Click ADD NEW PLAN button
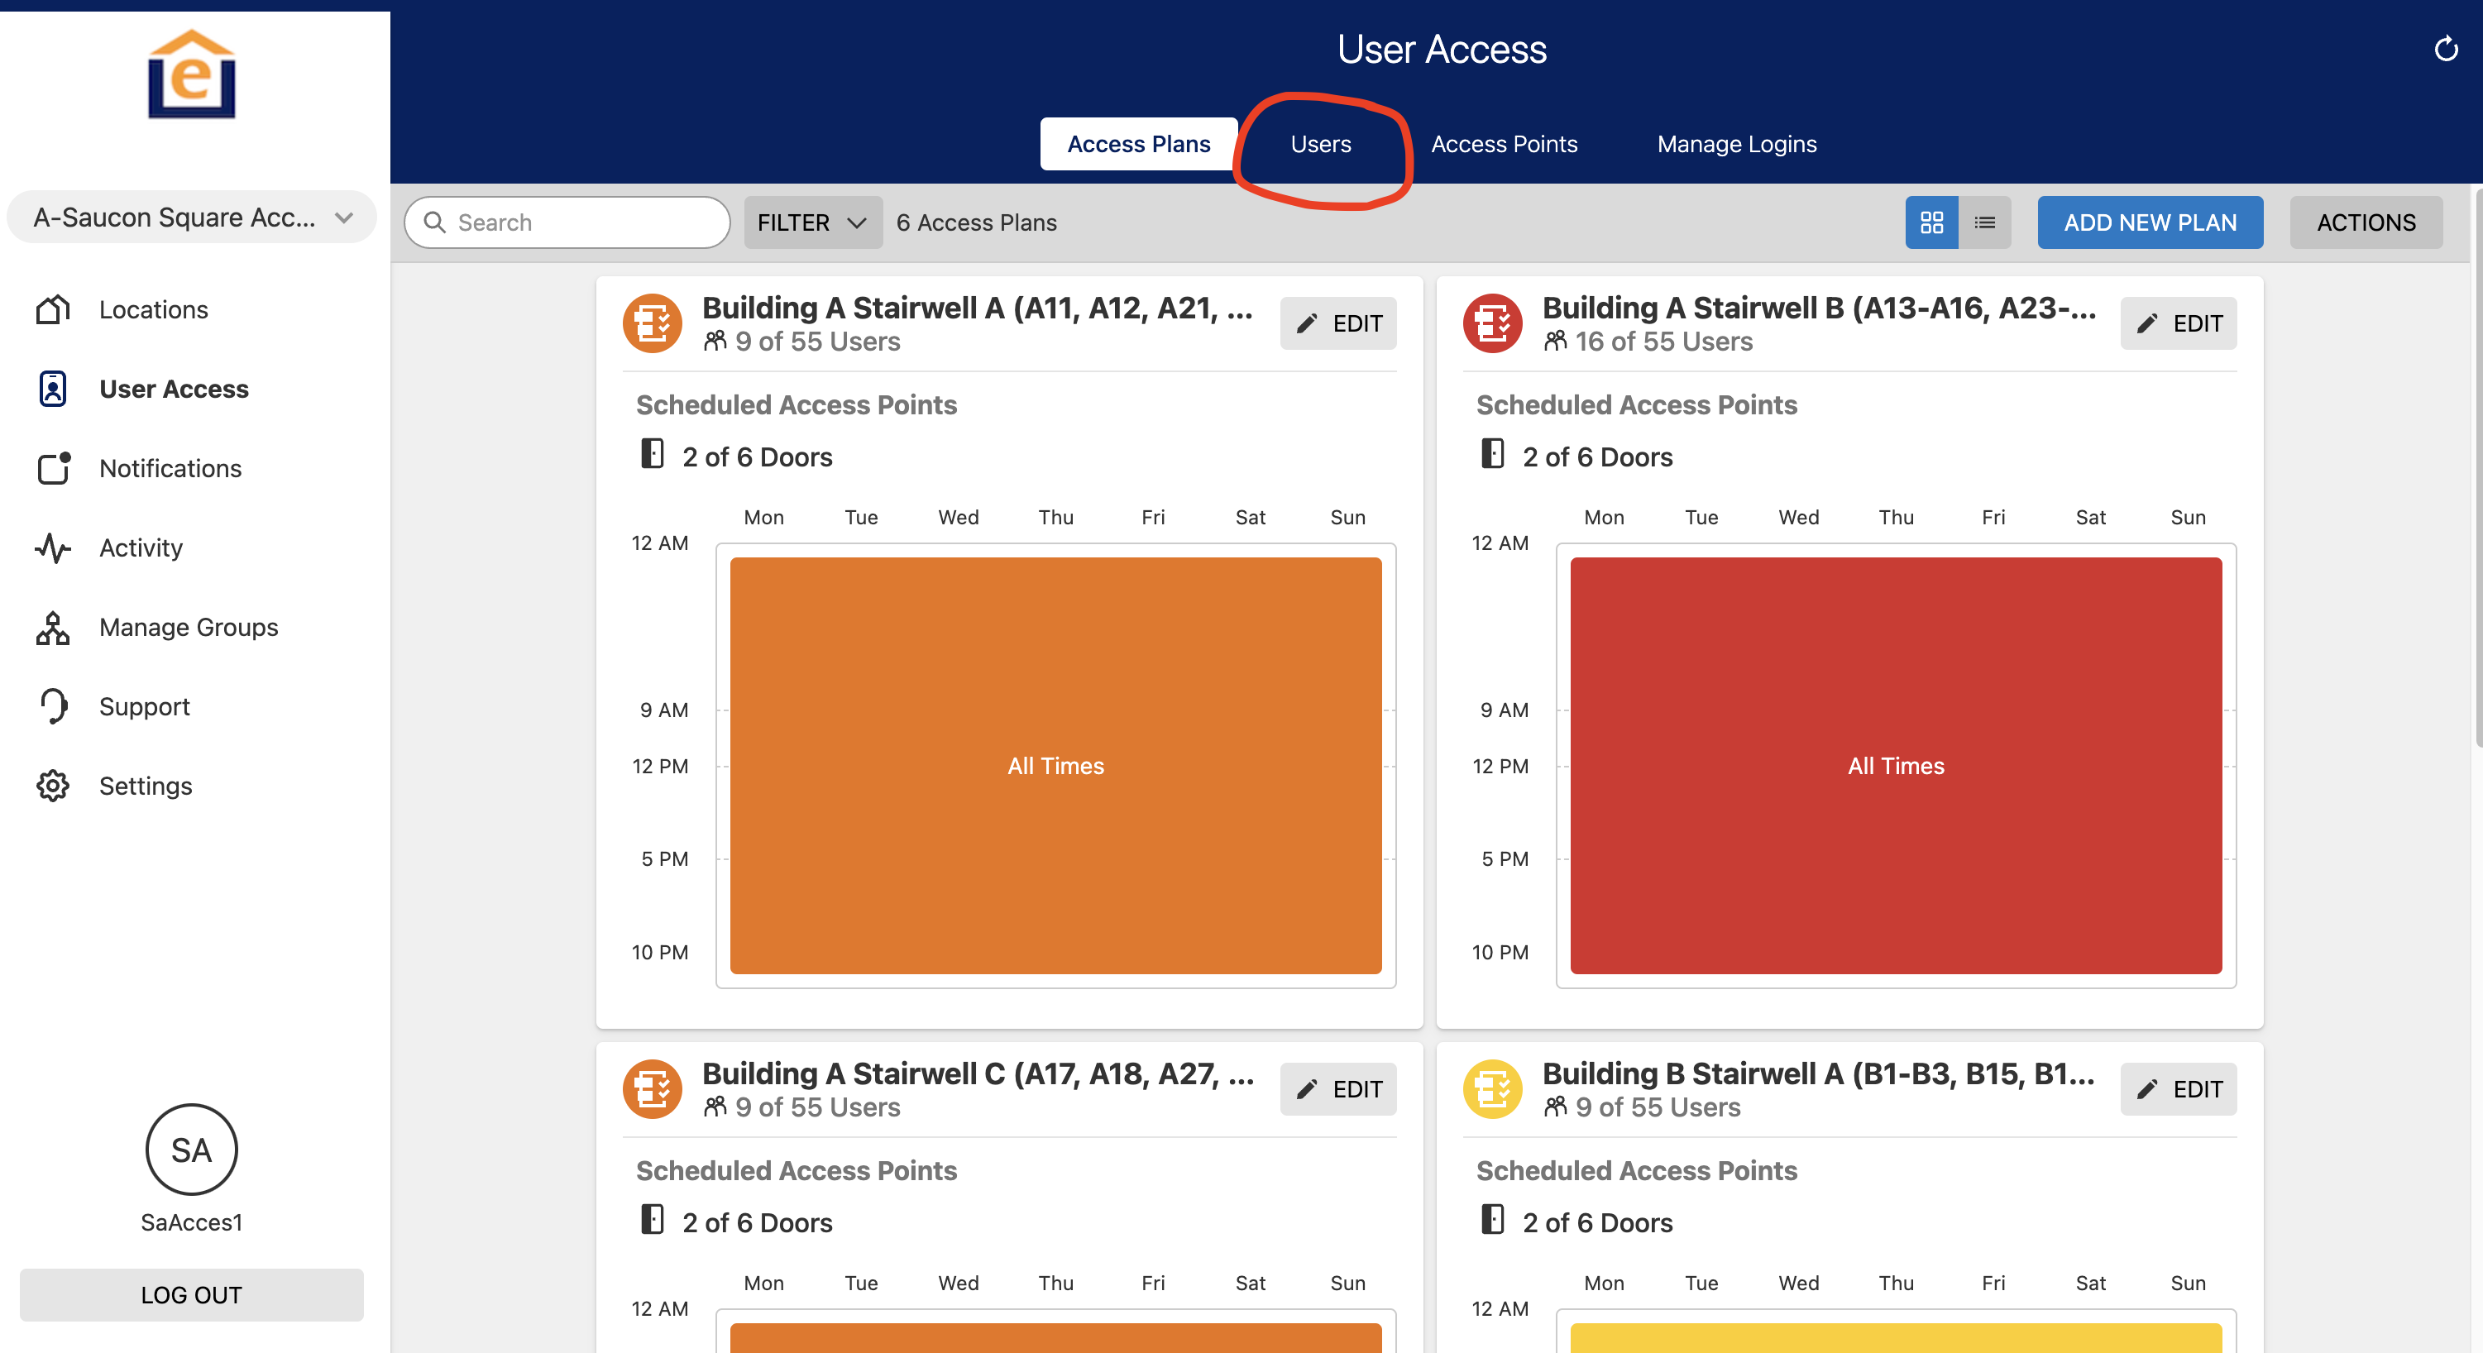The image size is (2483, 1353). point(2150,222)
